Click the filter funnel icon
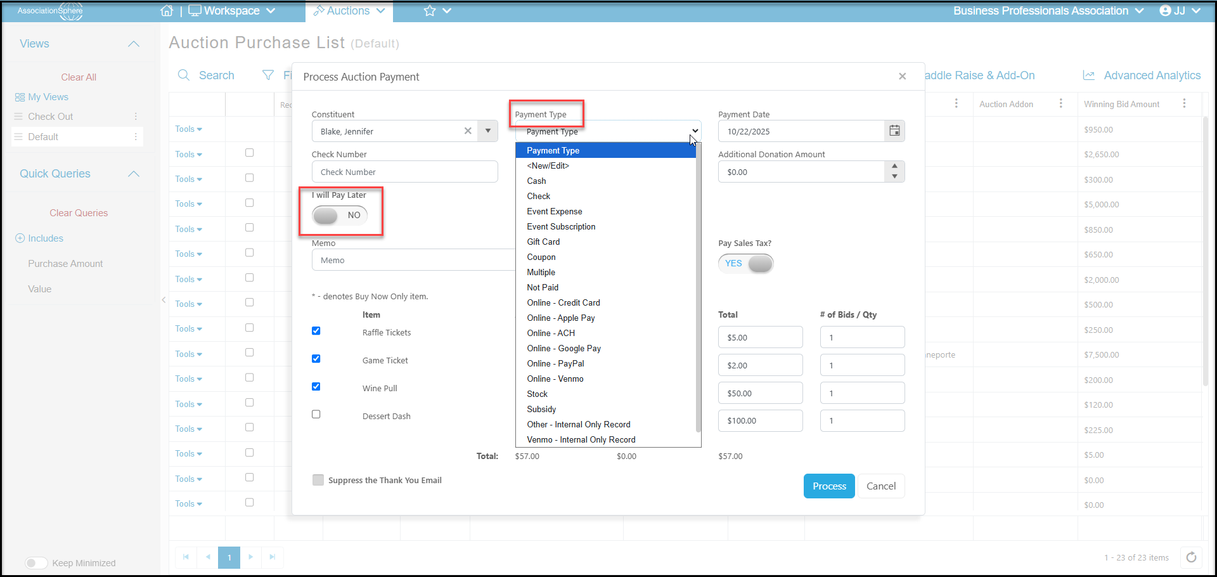 [x=268, y=75]
